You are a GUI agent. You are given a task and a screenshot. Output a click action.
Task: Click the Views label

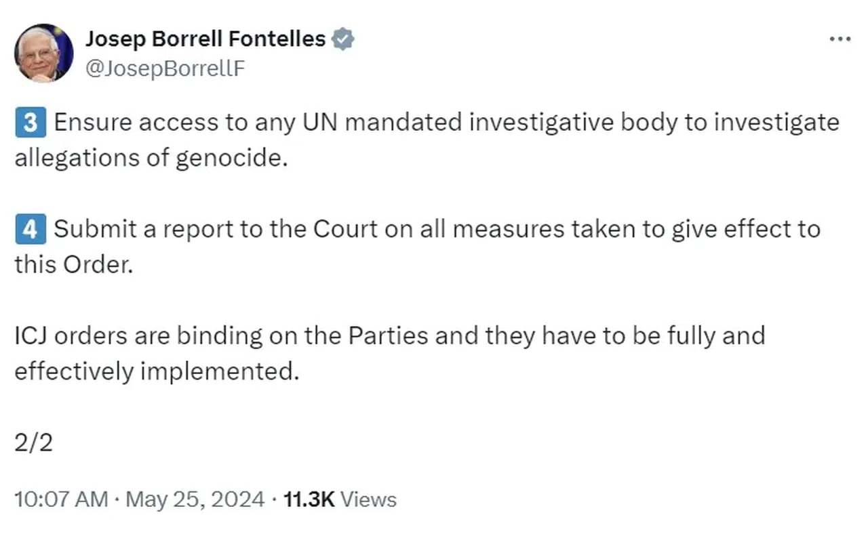point(368,499)
